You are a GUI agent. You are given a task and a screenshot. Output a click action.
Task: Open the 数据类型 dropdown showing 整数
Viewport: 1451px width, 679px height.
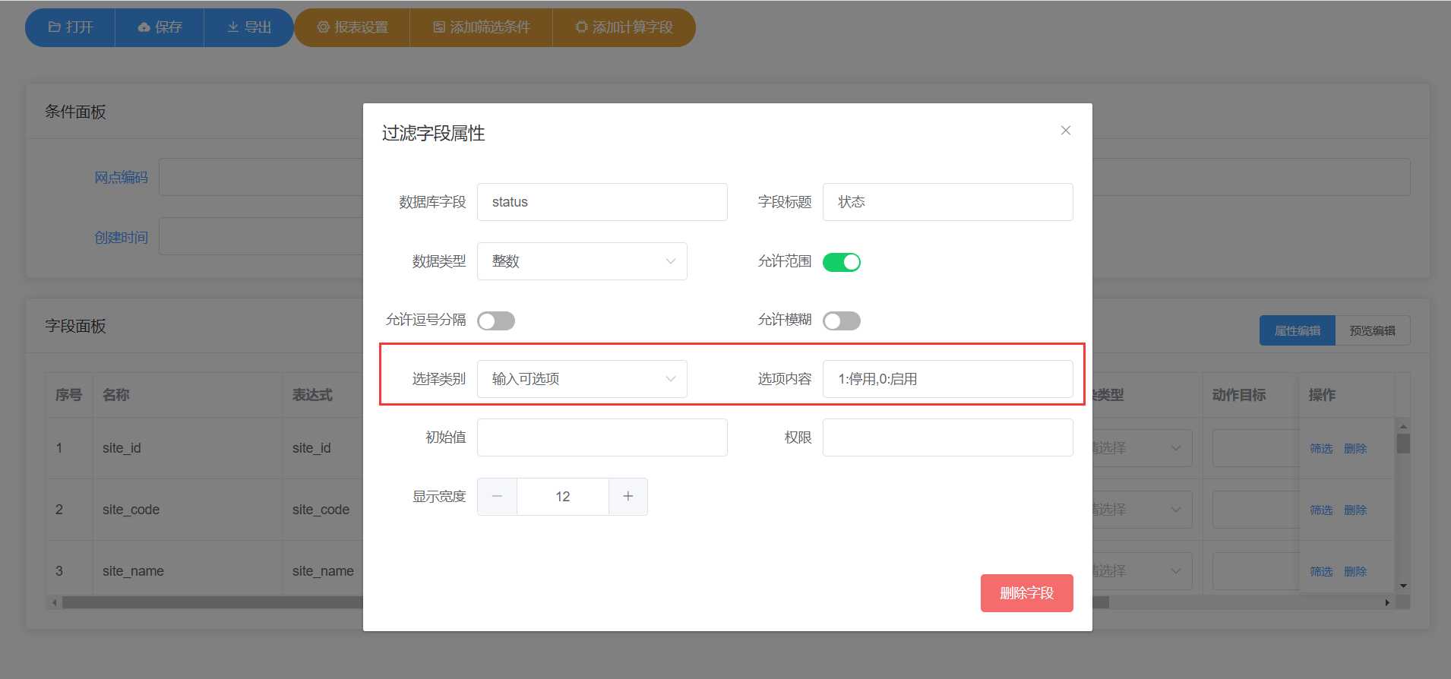click(582, 261)
